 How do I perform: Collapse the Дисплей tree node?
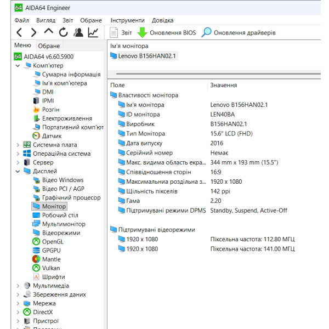pyautogui.click(x=18, y=172)
